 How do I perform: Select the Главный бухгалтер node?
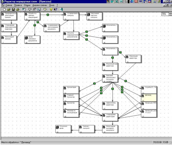[x=71, y=98]
